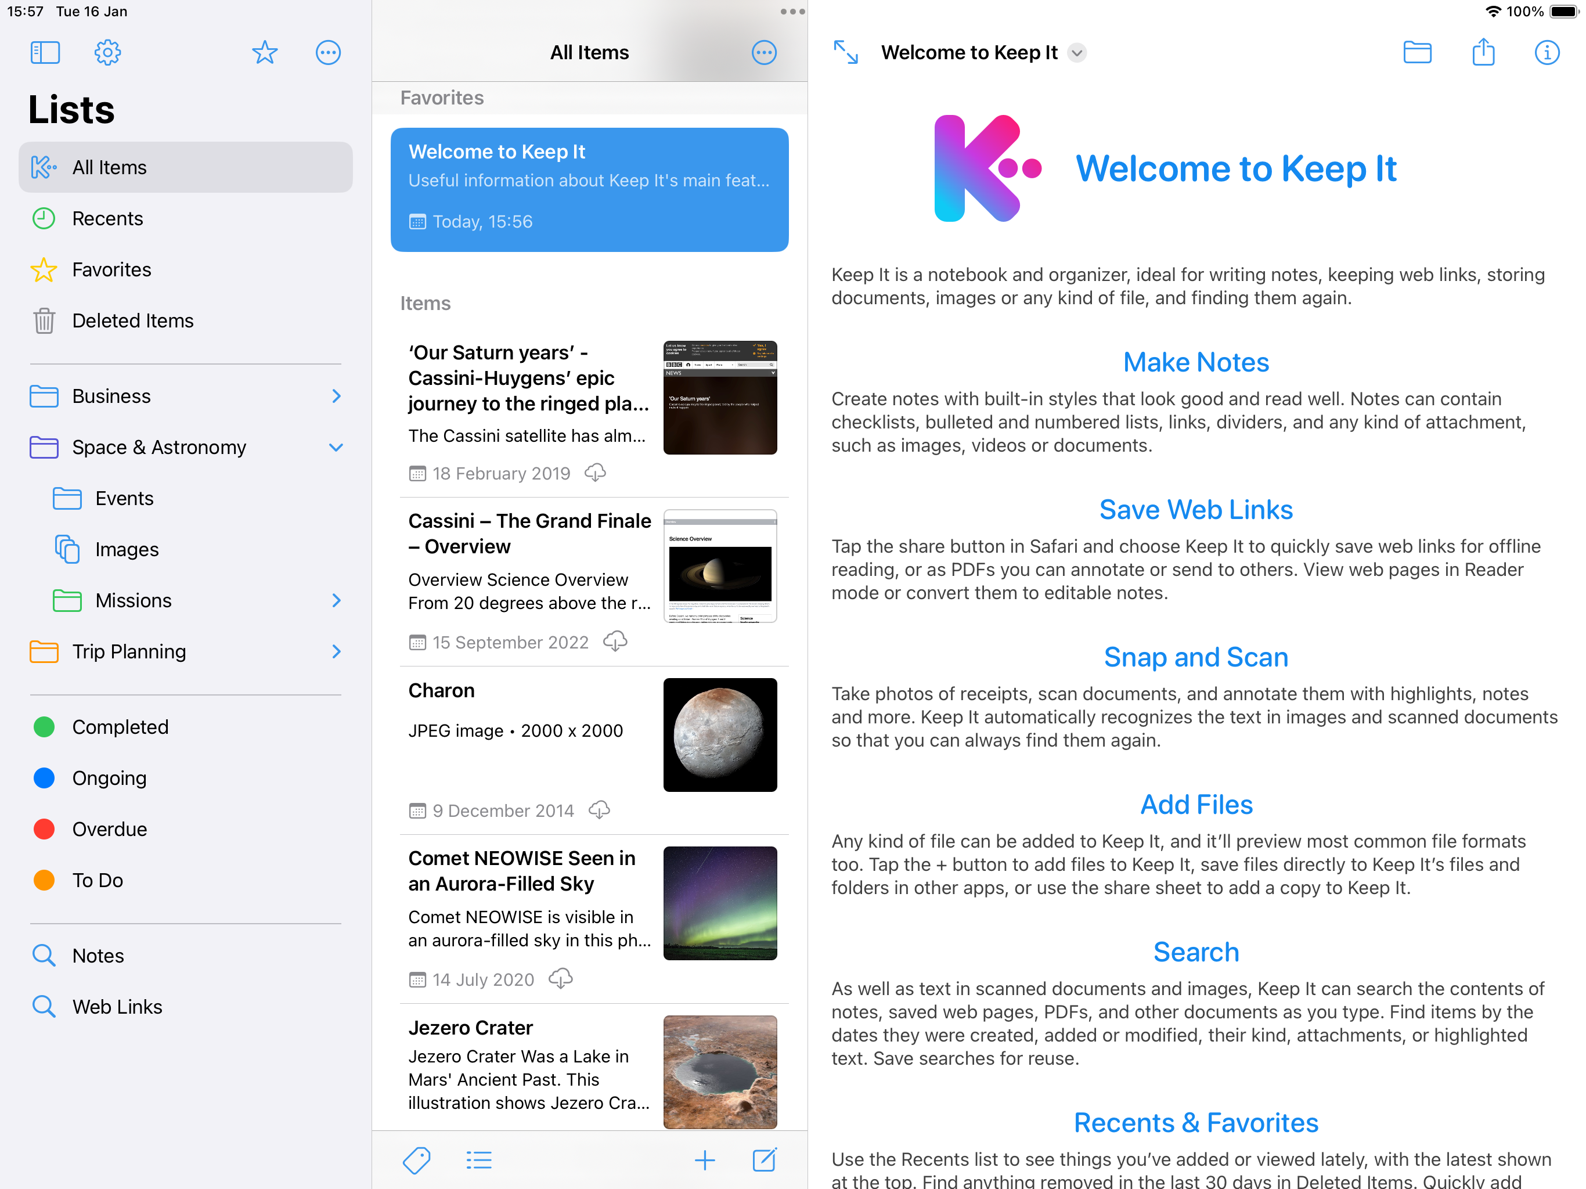Viewport: 1586px width, 1189px height.
Task: Tap cloud icon beside 15 September 2022
Action: [615, 641]
